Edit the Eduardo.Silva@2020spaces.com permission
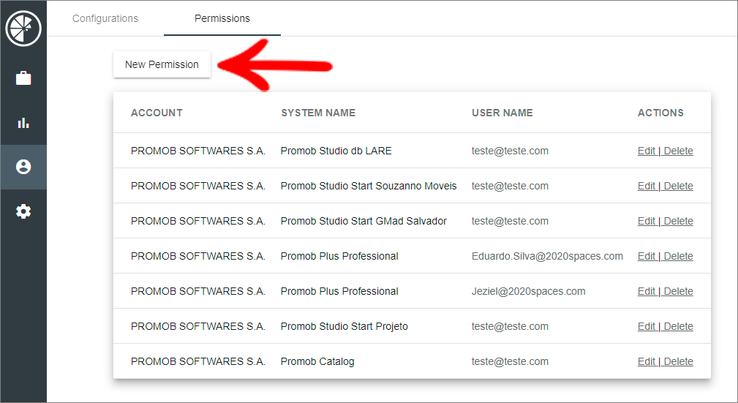Viewport: 738px width, 403px height. coord(647,256)
